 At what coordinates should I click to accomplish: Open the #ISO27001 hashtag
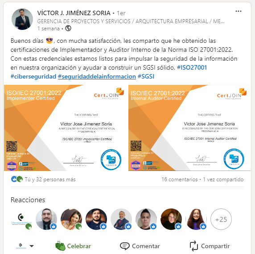(192, 67)
